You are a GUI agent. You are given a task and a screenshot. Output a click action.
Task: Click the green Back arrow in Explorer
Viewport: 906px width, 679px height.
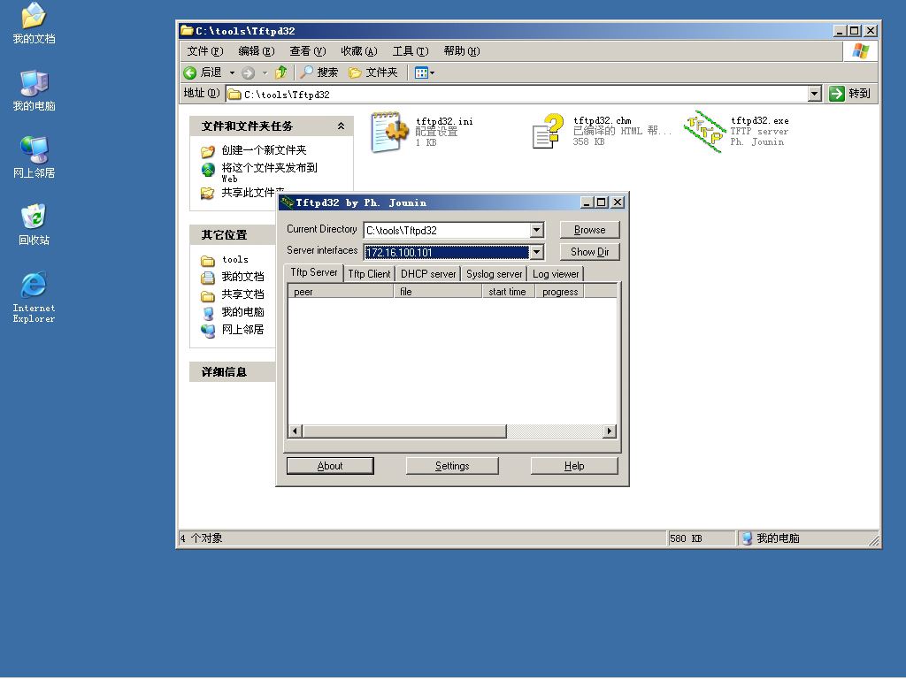click(x=190, y=72)
